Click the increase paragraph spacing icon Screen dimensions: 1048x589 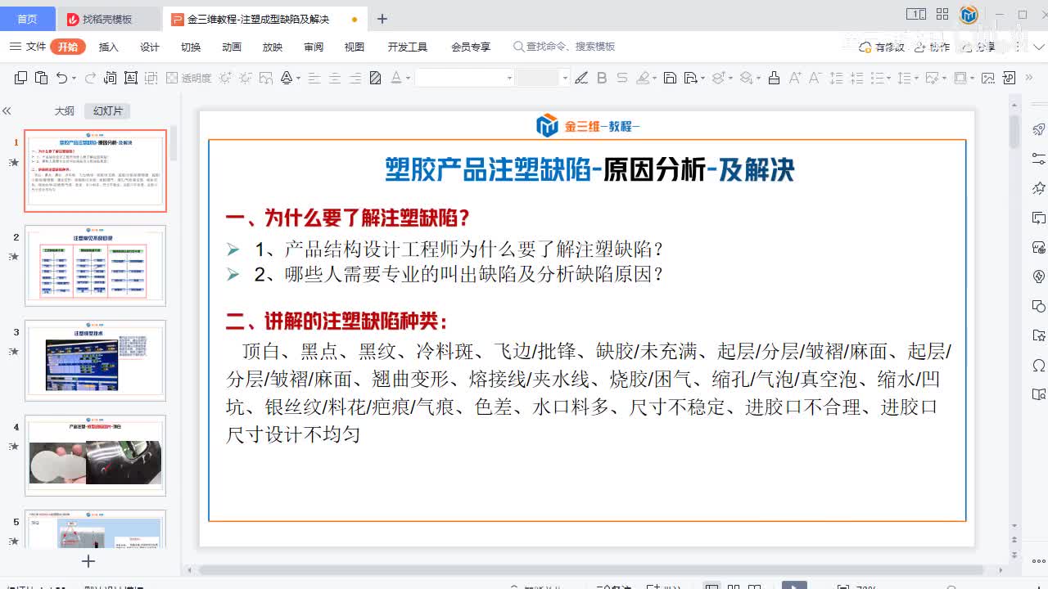[x=836, y=78]
